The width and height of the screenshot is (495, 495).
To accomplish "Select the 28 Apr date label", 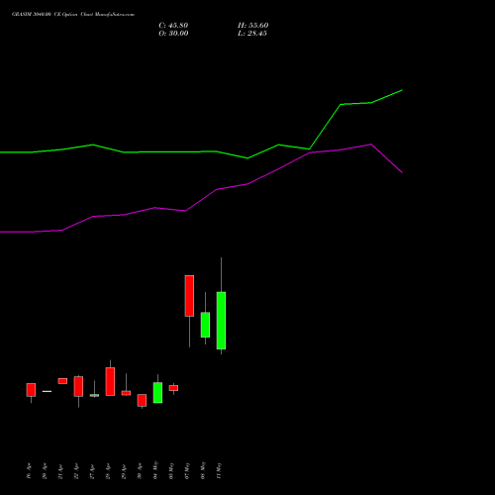I will (x=108, y=471).
